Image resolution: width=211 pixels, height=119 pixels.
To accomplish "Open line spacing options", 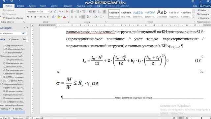I will tap(88, 17).
